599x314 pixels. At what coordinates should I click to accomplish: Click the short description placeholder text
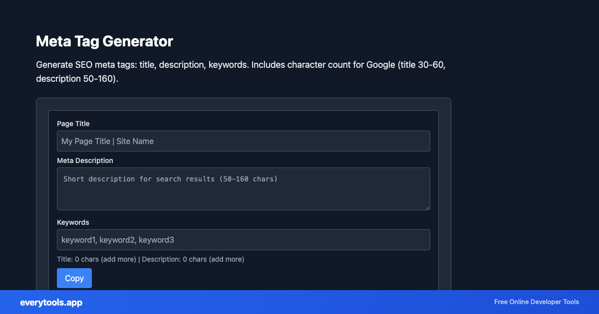[x=170, y=179]
